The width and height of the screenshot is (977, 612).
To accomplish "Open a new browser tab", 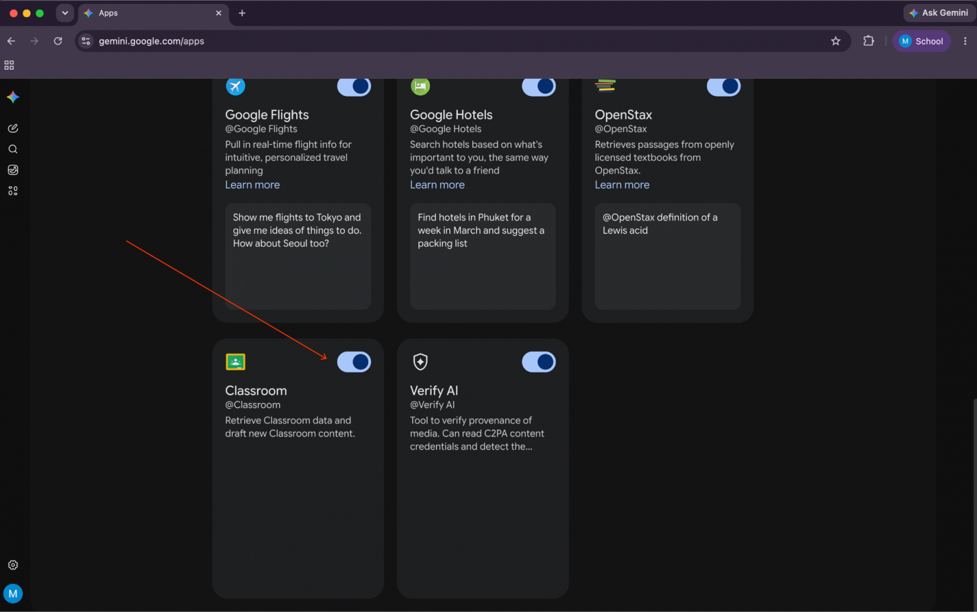I will (242, 13).
